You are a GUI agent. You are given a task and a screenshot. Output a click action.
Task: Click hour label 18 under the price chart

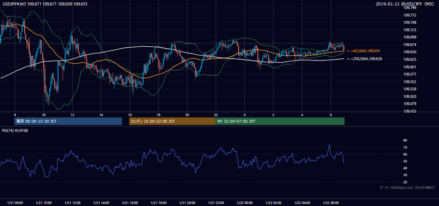(158, 115)
